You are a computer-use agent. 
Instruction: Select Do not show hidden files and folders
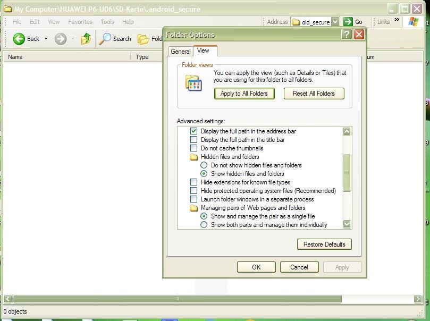204,165
